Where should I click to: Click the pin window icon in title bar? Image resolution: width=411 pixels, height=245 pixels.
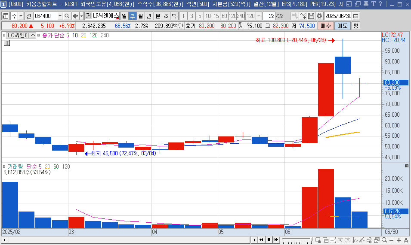click(x=366, y=4)
